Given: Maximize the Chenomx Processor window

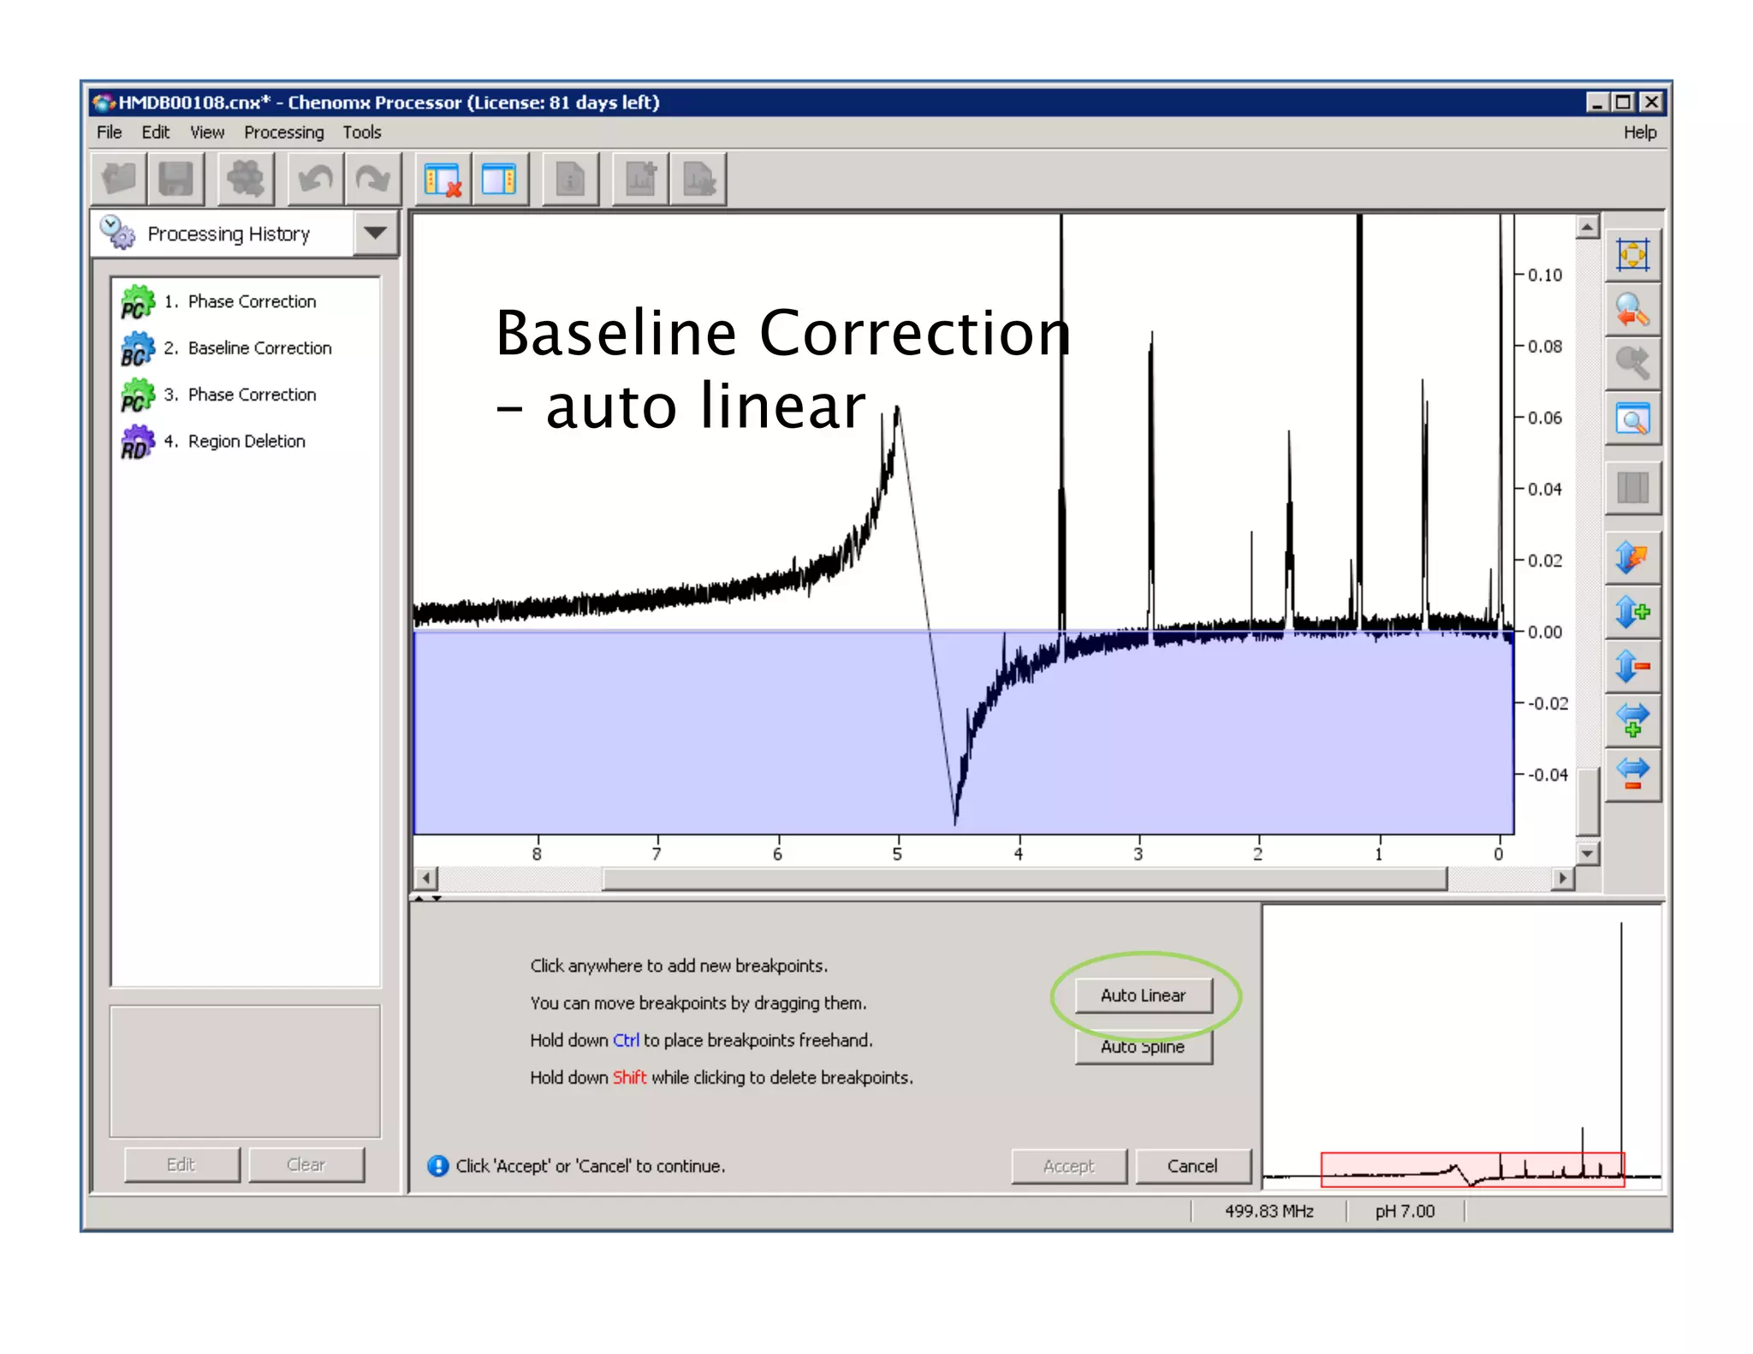Looking at the screenshot, I should coord(1623,103).
